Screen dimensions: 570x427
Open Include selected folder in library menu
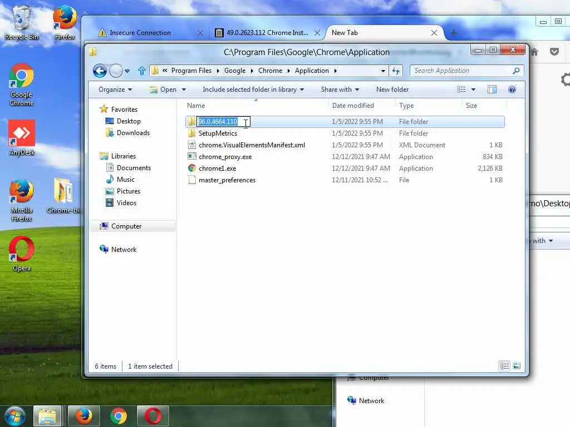coord(253,90)
